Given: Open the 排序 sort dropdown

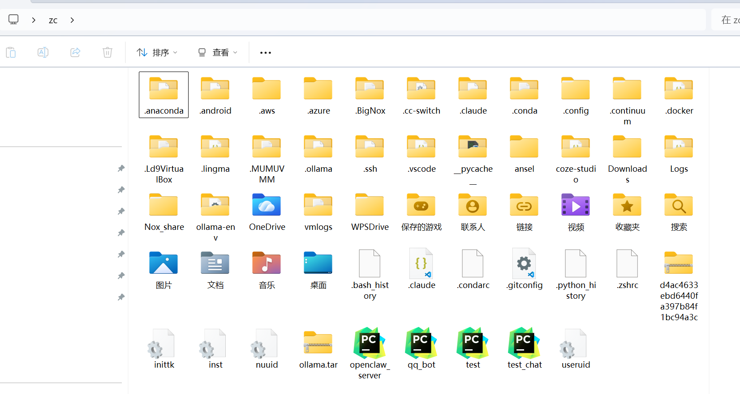Looking at the screenshot, I should [x=157, y=53].
